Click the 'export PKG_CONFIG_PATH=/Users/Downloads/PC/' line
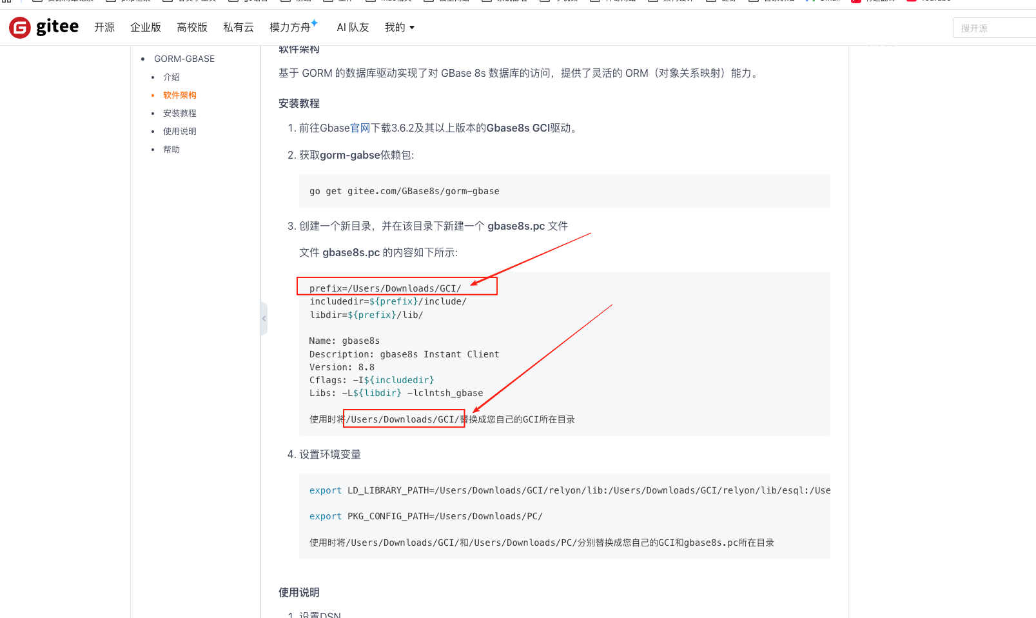 [x=426, y=516]
